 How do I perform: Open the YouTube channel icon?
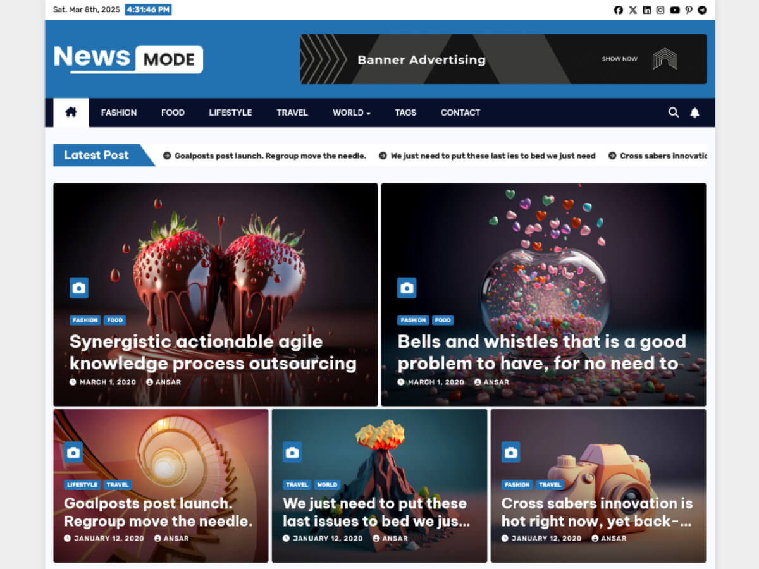pyautogui.click(x=674, y=9)
